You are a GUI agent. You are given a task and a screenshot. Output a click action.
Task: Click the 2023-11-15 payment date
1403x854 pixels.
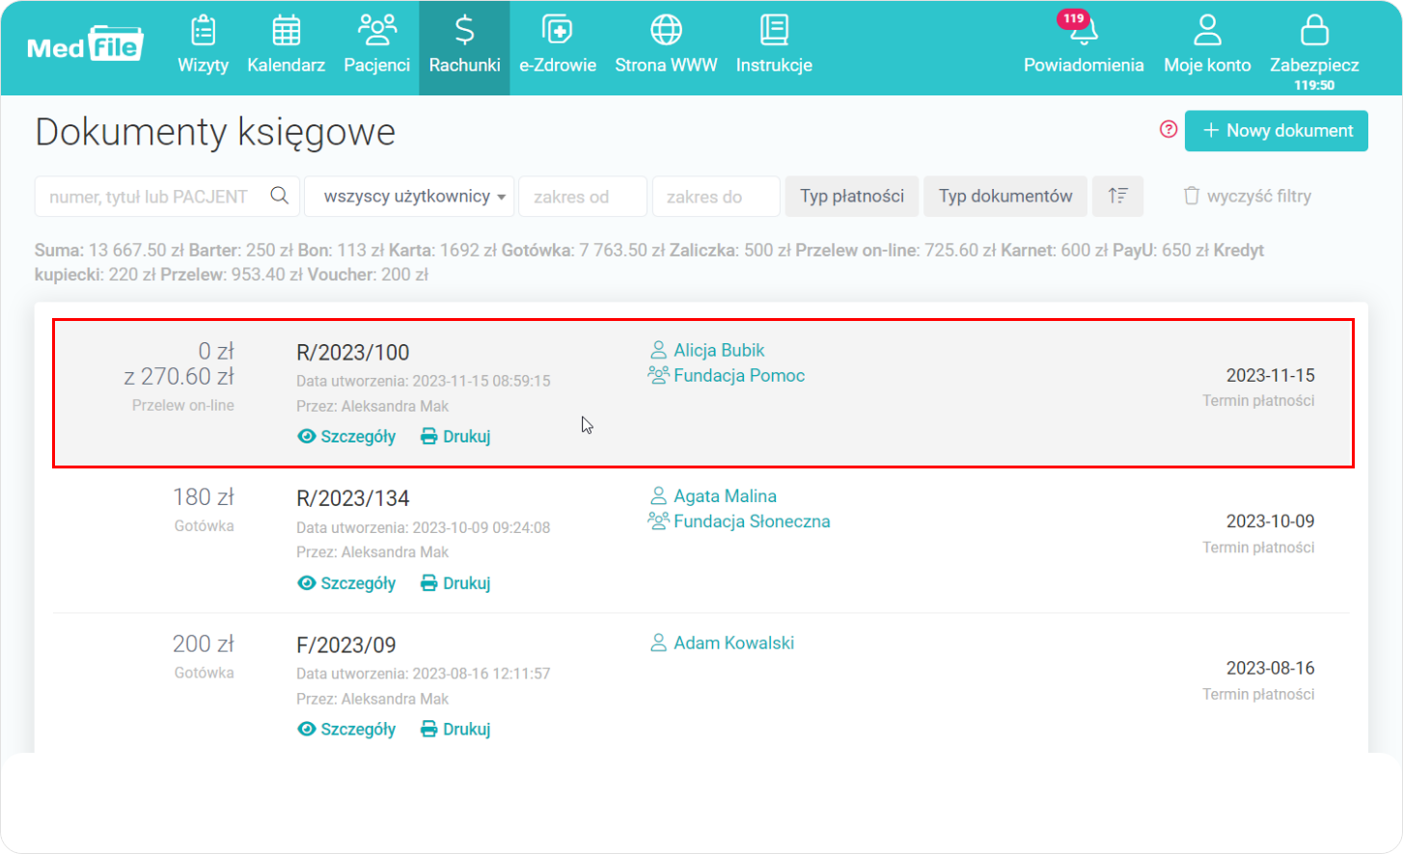pos(1270,375)
